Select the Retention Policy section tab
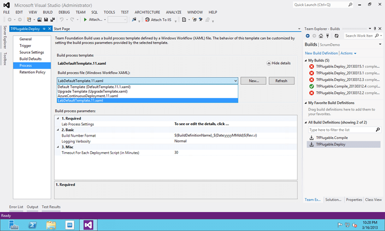The width and height of the screenshot is (385, 231). pyautogui.click(x=32, y=72)
